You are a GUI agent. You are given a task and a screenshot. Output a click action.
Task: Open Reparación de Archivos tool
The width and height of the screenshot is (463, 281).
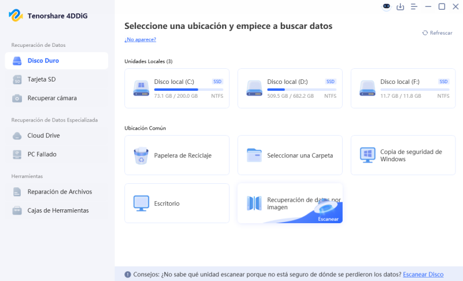point(56,192)
